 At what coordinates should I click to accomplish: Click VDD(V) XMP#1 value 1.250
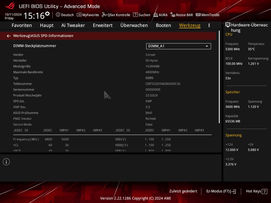tap(166, 139)
